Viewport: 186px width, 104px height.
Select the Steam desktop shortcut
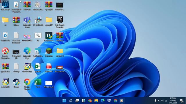point(16,83)
